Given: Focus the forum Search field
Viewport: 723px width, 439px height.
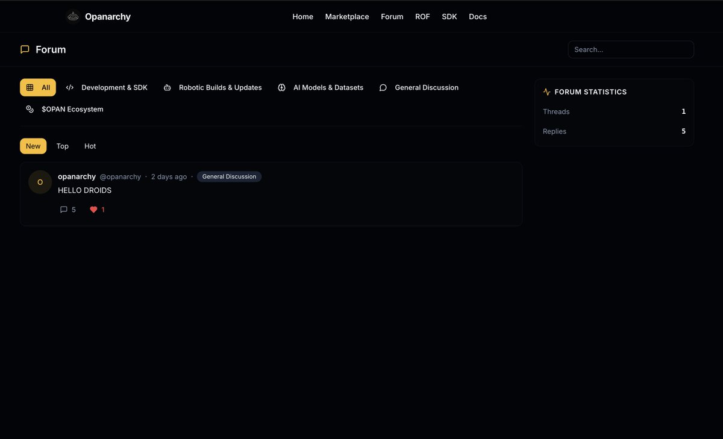Looking at the screenshot, I should point(631,49).
